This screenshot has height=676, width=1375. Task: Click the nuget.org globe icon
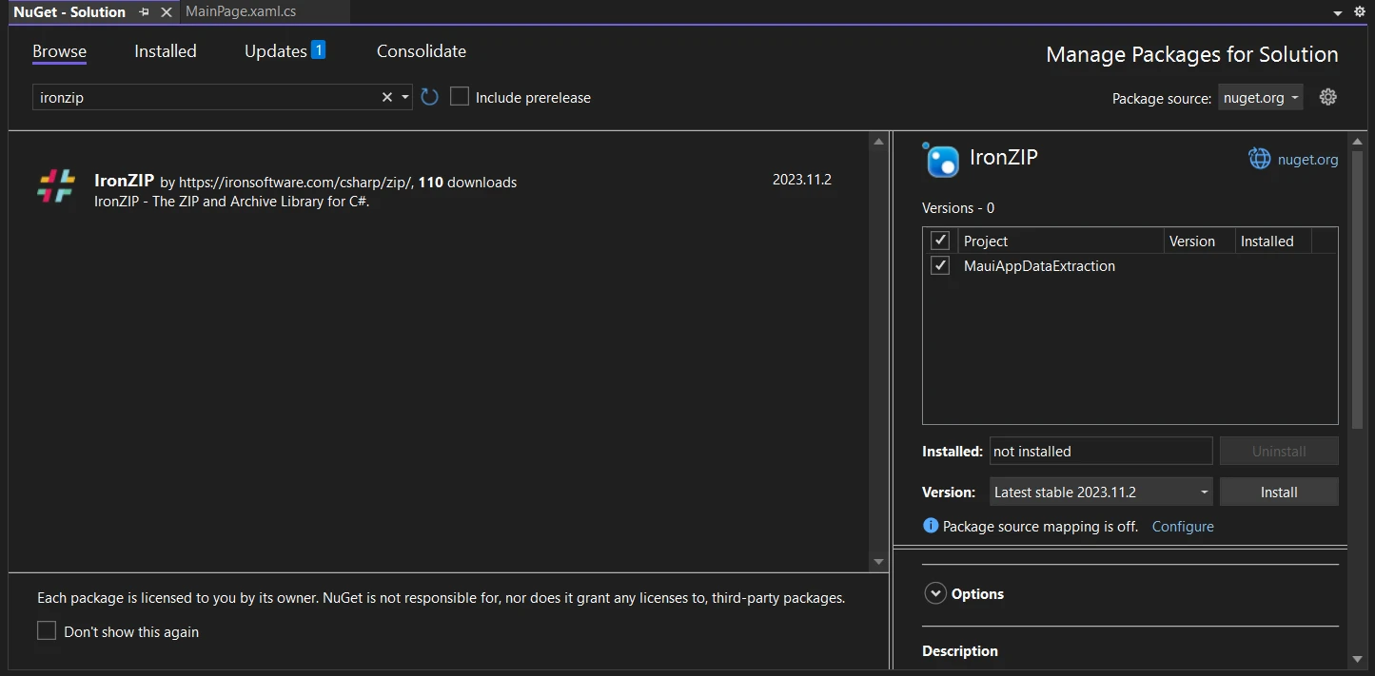(x=1259, y=159)
